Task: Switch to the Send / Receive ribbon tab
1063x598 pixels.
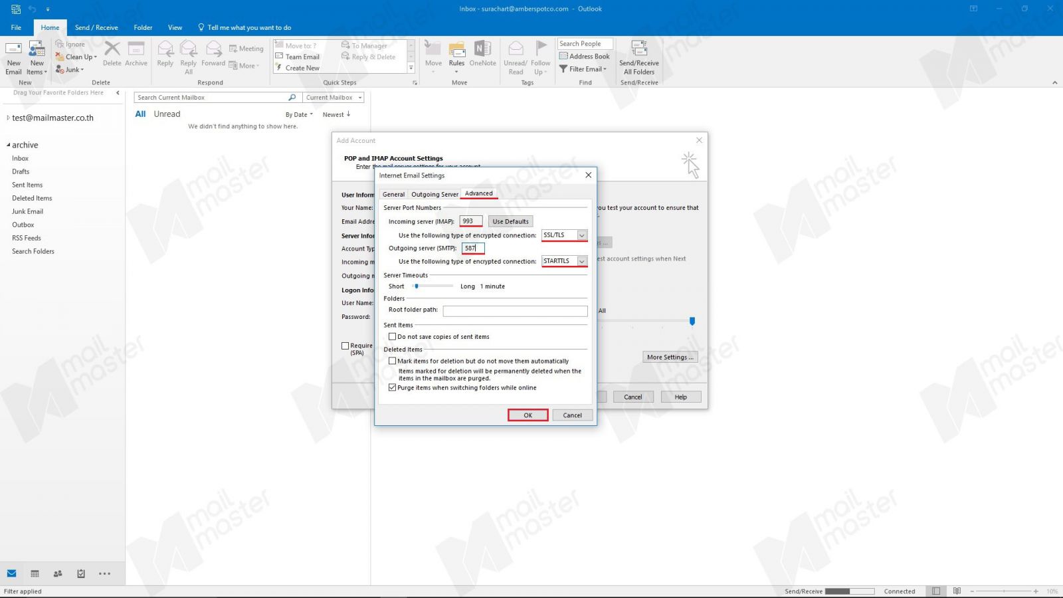Action: tap(96, 27)
